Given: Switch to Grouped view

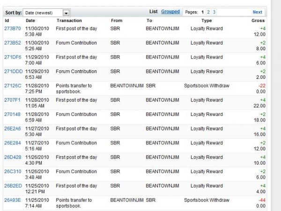Looking at the screenshot, I should tap(170, 12).
